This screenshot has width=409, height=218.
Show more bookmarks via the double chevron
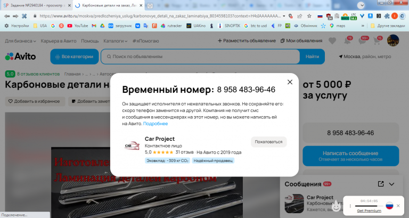point(363,26)
